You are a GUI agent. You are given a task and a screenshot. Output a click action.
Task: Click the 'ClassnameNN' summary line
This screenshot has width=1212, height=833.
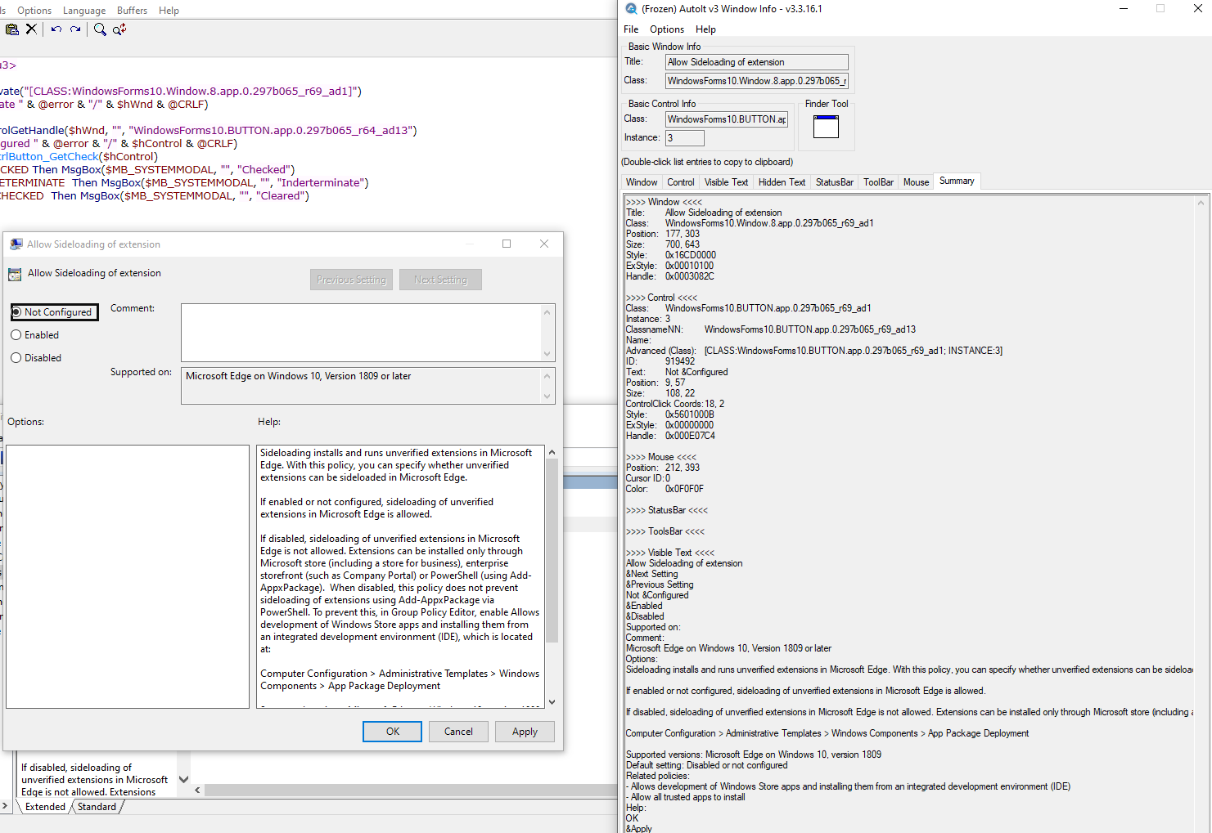[771, 329]
